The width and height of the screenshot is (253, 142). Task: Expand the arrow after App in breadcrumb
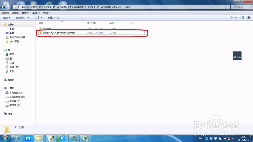[132, 7]
